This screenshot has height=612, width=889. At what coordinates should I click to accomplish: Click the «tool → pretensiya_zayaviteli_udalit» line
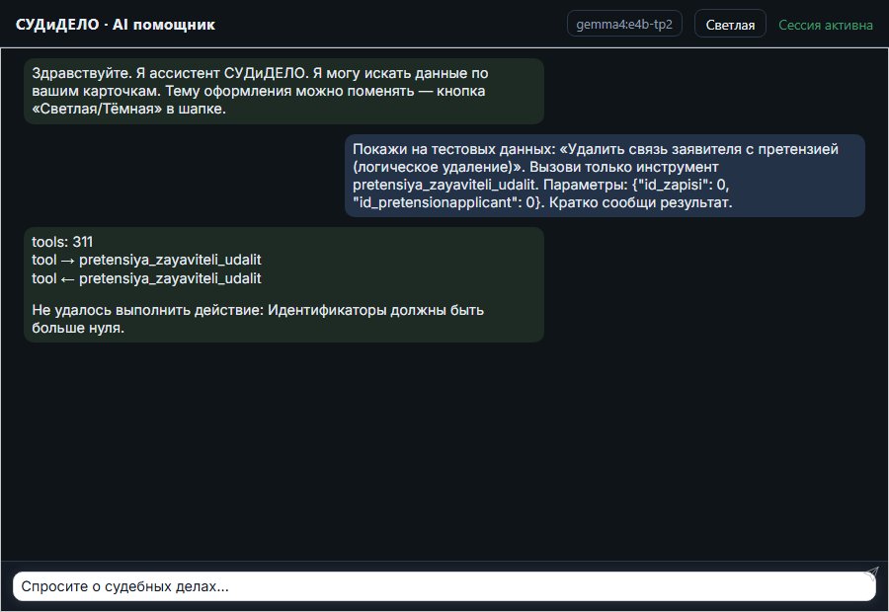146,260
